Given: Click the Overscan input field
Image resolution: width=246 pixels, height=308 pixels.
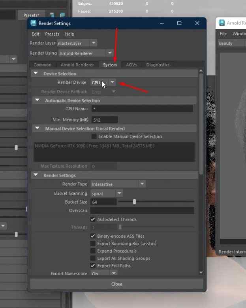Looking at the screenshot, I should tap(142, 210).
